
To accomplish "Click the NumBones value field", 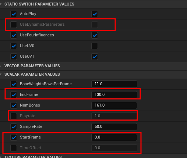I will click(114, 105).
